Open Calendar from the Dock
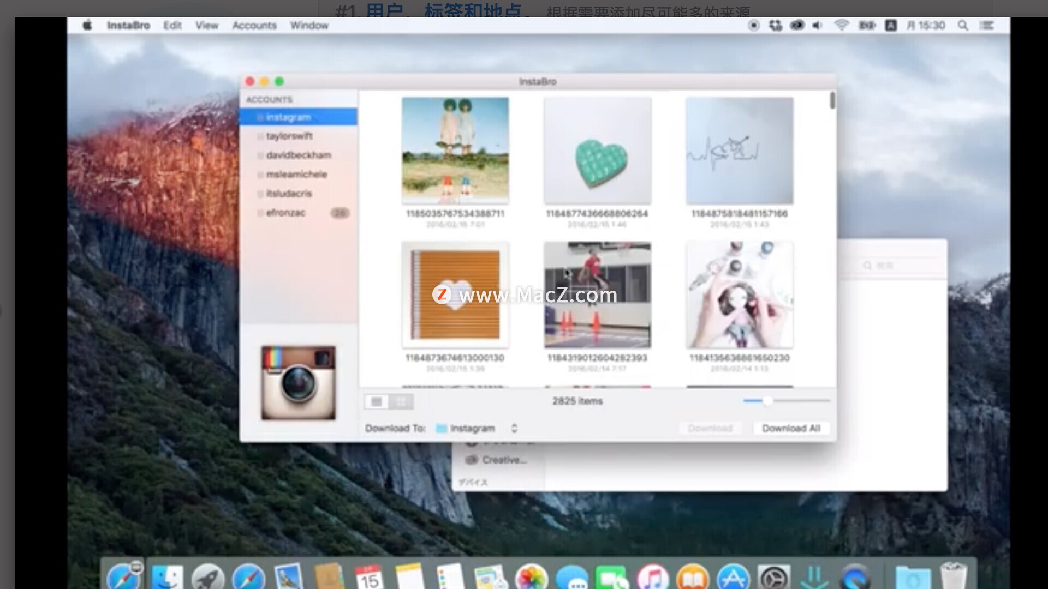1048x589 pixels. (x=369, y=578)
